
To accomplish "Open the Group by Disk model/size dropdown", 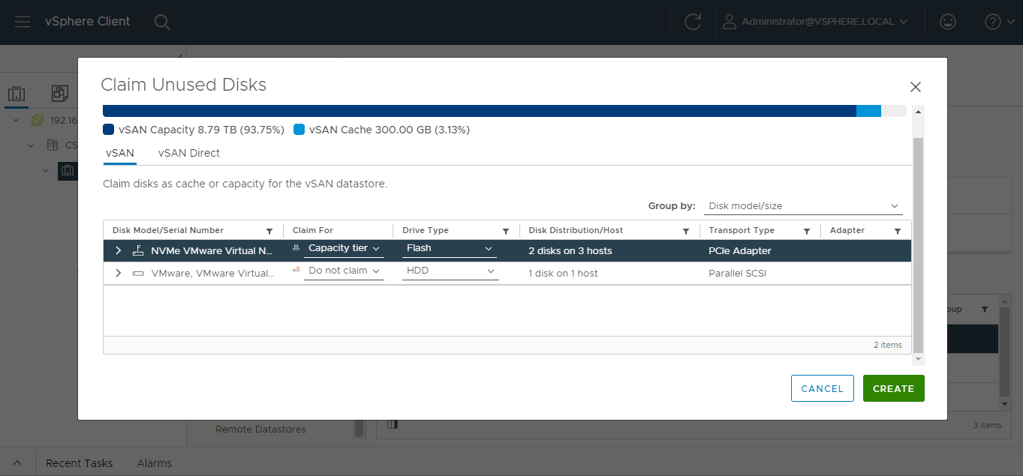I will 804,206.
